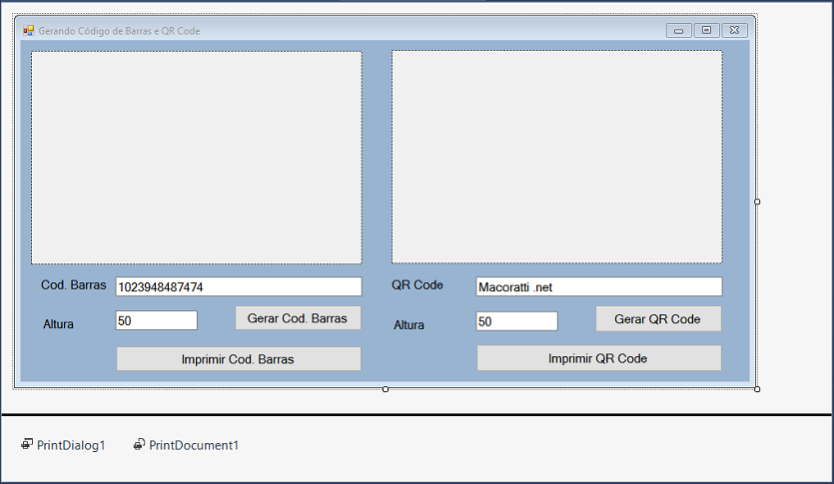Focus the barcode Altura field next to Gerar Cod. Barras
The height and width of the screenshot is (484, 834).
[157, 320]
